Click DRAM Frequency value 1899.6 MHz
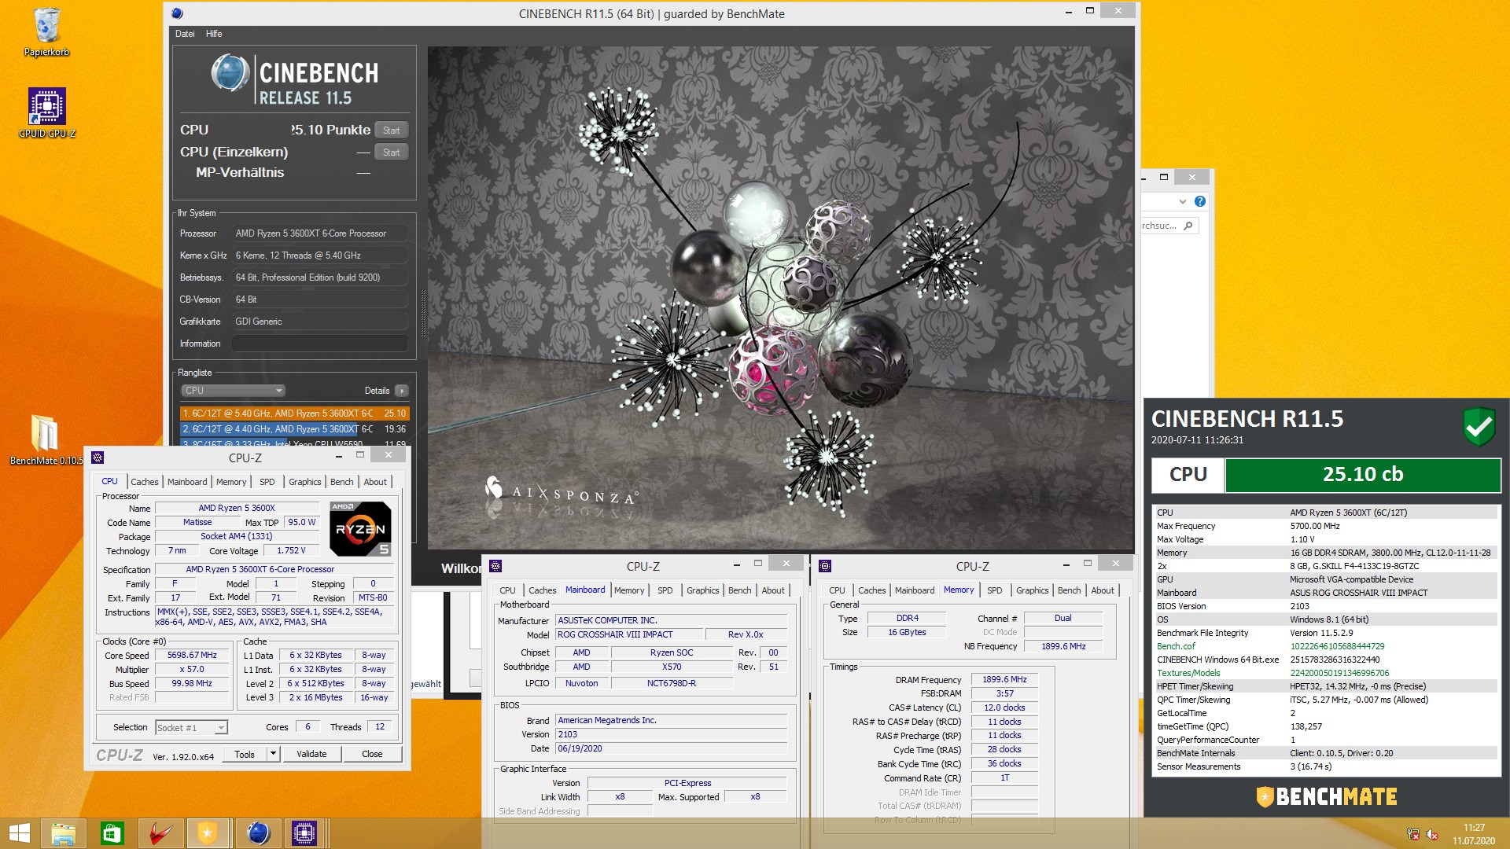 pos(1004,679)
